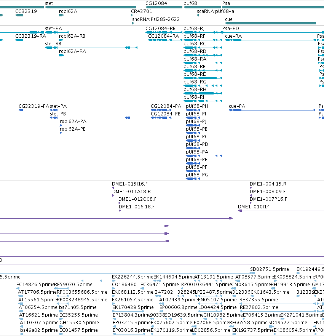Select snoRNA:Psi28S-2622 label
The height and width of the screenshot is (336, 324).
pyautogui.click(x=156, y=19)
